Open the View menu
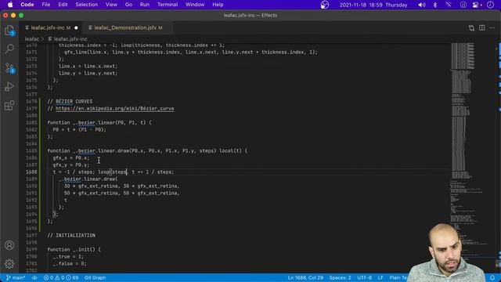501x282 pixels. (111, 5)
